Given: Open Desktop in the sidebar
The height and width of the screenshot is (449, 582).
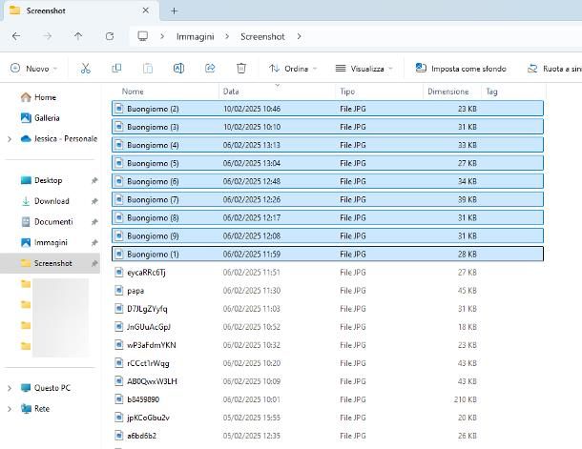Looking at the screenshot, I should coord(42,180).
